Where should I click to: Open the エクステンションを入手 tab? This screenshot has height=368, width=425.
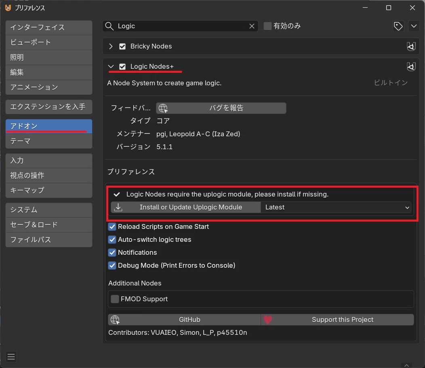coord(49,107)
